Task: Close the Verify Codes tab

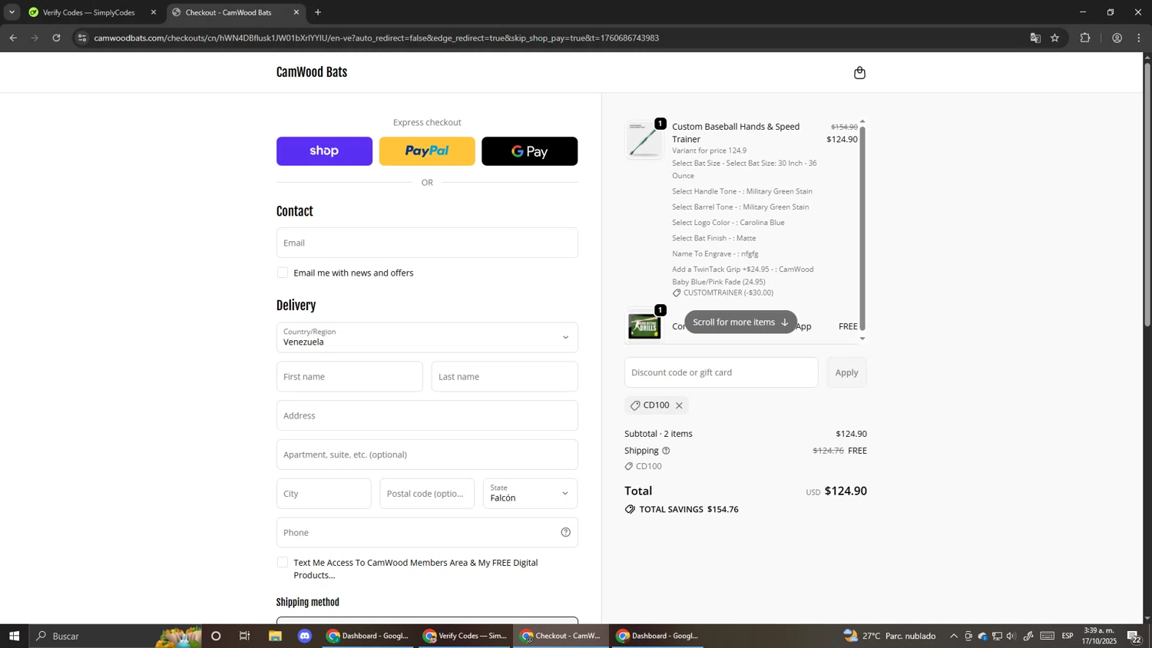Action: (x=153, y=12)
